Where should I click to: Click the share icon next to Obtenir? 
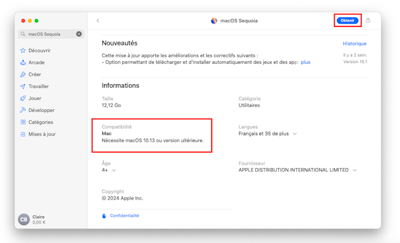coord(368,20)
